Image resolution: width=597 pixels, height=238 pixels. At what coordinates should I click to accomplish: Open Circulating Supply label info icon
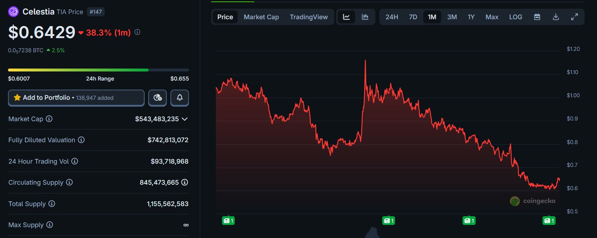tap(69, 182)
